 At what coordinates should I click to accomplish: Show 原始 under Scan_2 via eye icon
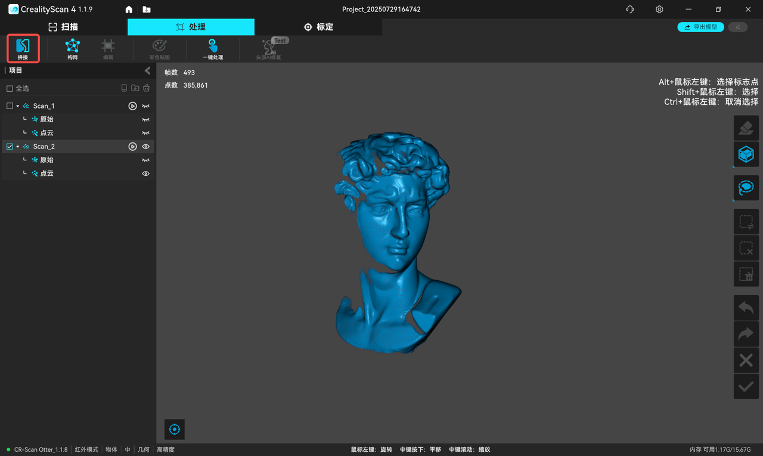click(x=145, y=160)
